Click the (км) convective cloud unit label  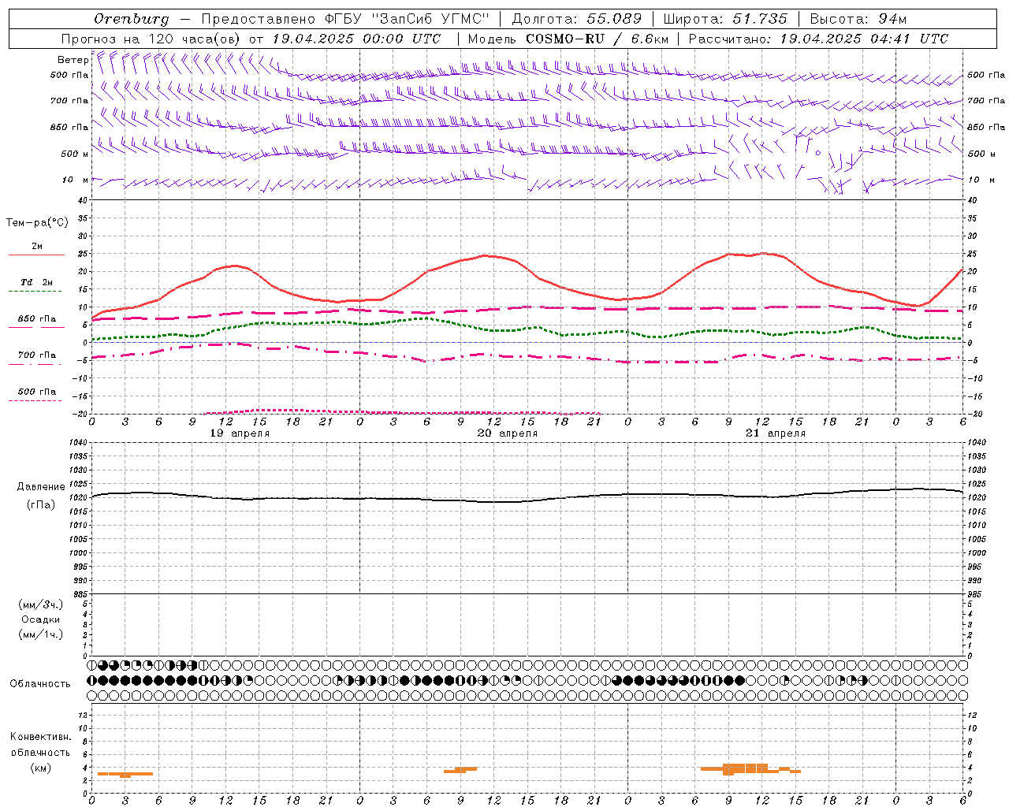click(x=41, y=767)
